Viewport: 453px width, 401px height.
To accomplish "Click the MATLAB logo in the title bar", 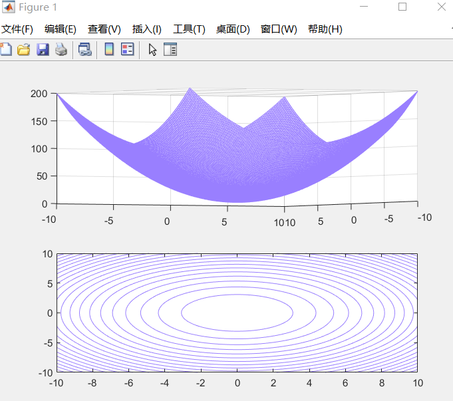I will click(x=8, y=7).
